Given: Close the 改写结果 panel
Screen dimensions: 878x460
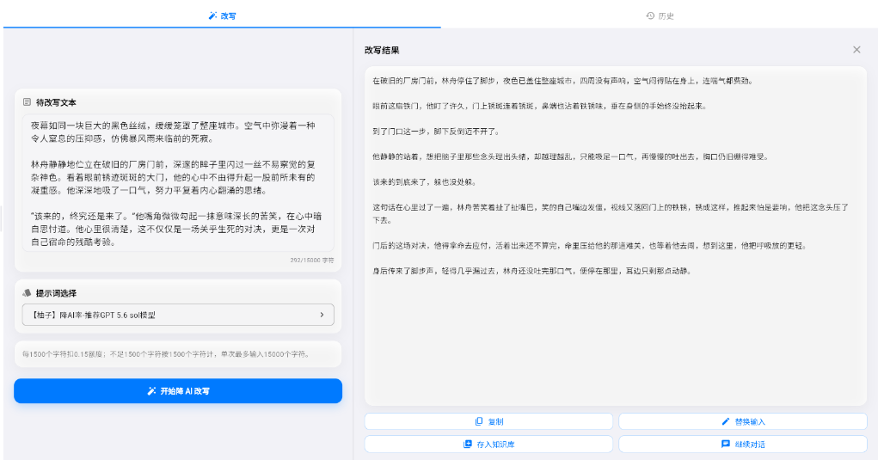Looking at the screenshot, I should 857,50.
